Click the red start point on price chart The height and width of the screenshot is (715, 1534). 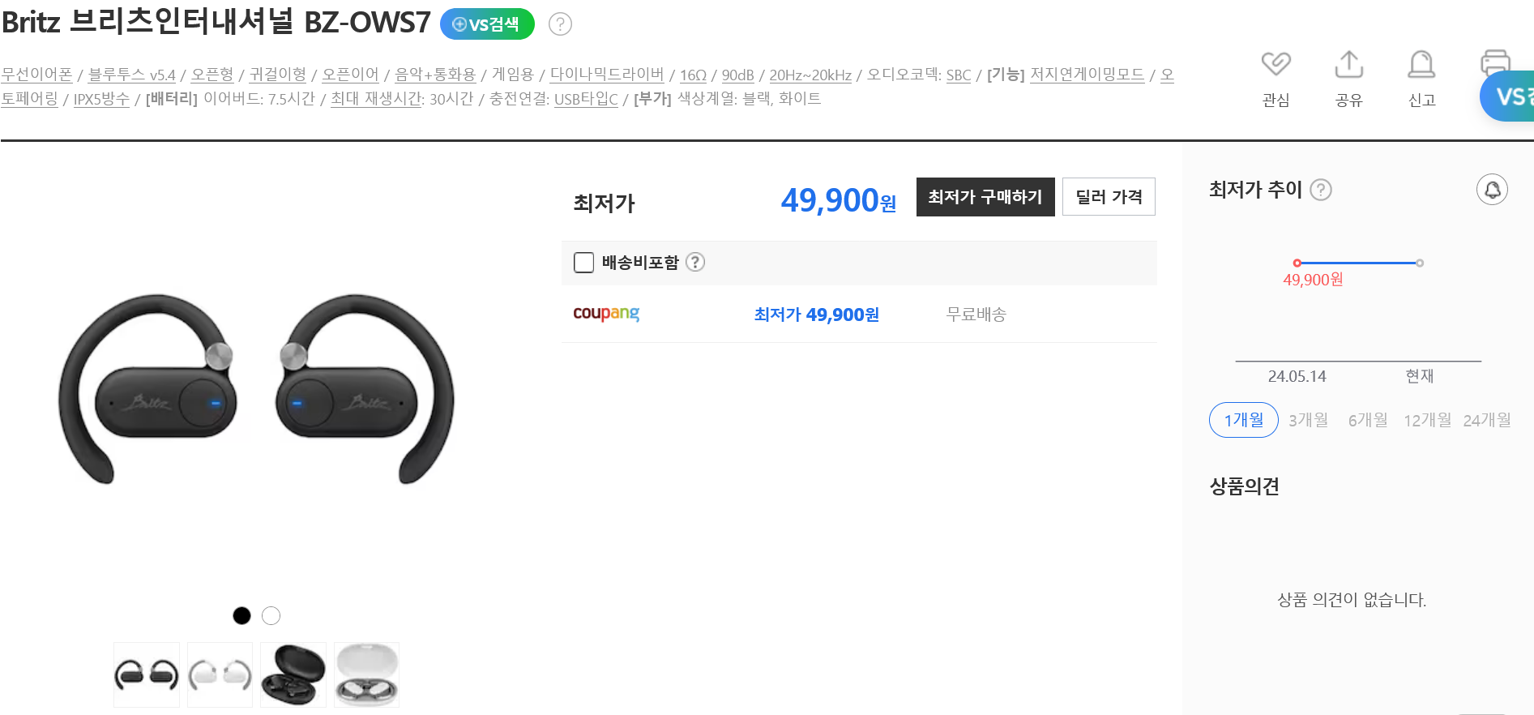click(1297, 263)
